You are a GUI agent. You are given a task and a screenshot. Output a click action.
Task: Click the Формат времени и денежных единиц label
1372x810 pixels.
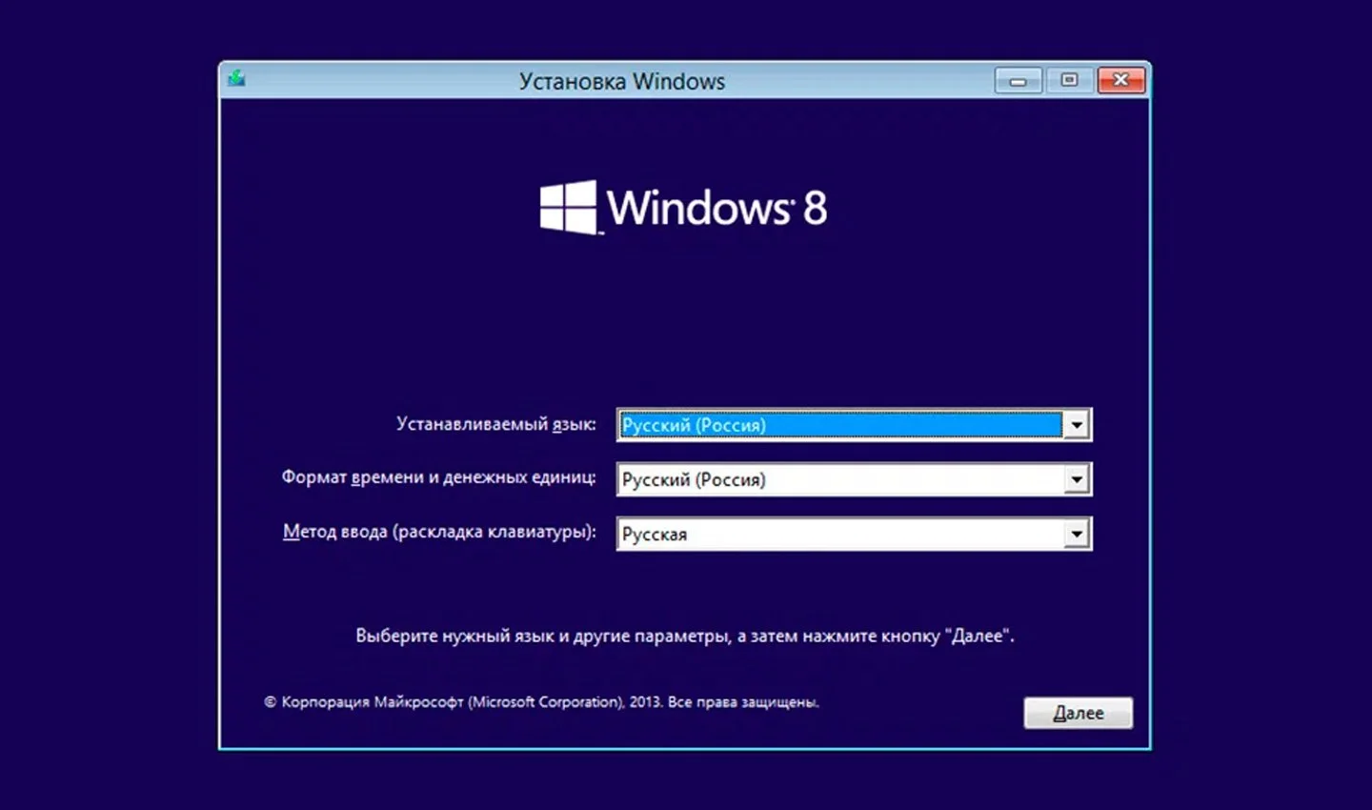point(438,477)
